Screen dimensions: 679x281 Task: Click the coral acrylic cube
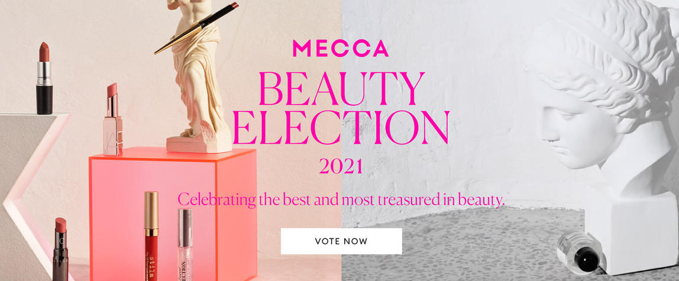pos(173,214)
